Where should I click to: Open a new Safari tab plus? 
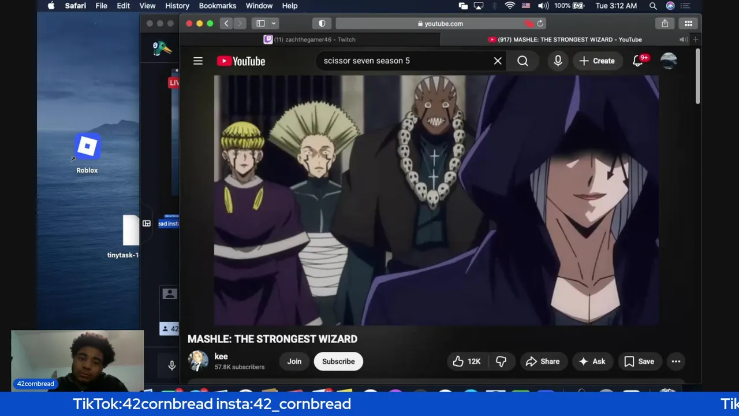(696, 39)
